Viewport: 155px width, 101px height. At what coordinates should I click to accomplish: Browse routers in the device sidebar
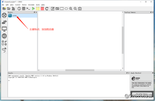point(4,15)
